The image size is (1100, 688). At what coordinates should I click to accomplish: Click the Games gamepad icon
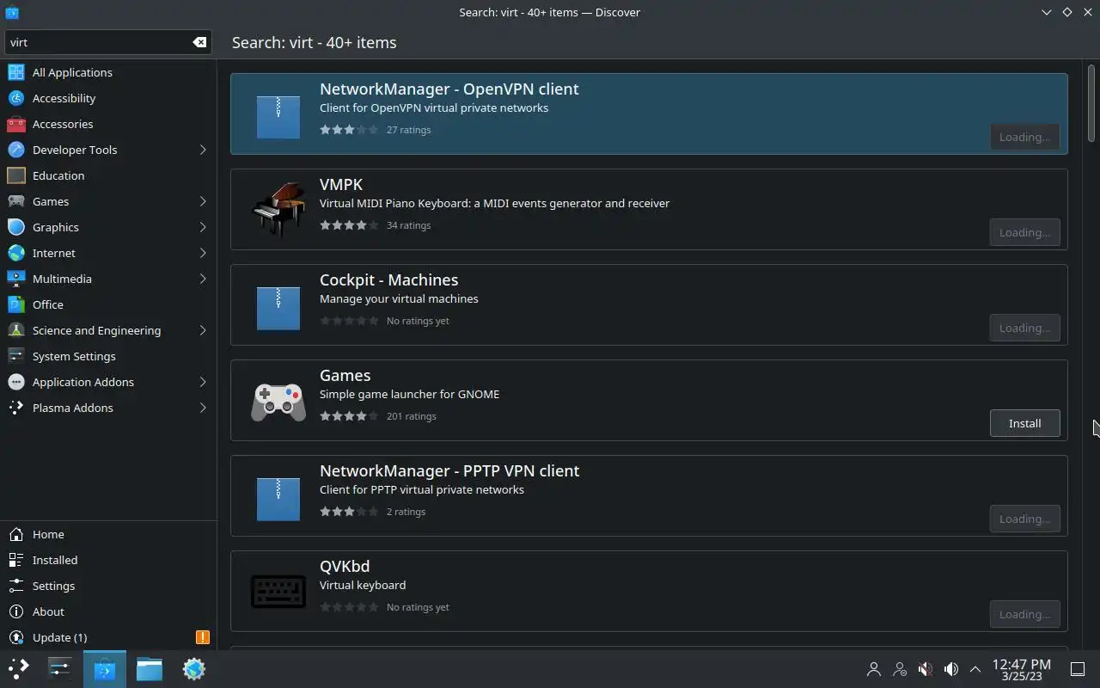coord(278,402)
